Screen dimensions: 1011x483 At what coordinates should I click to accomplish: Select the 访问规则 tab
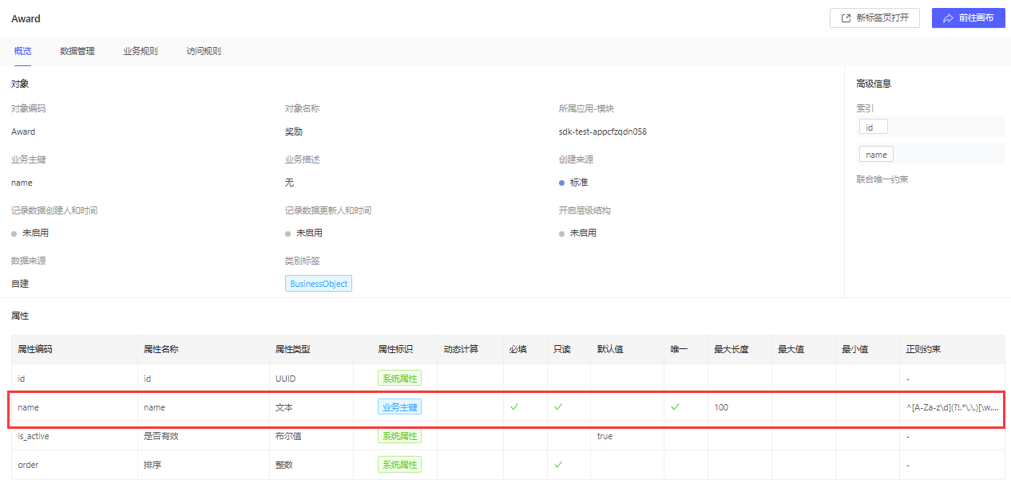click(204, 51)
